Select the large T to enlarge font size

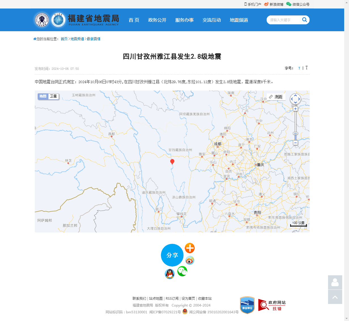[x=307, y=68]
